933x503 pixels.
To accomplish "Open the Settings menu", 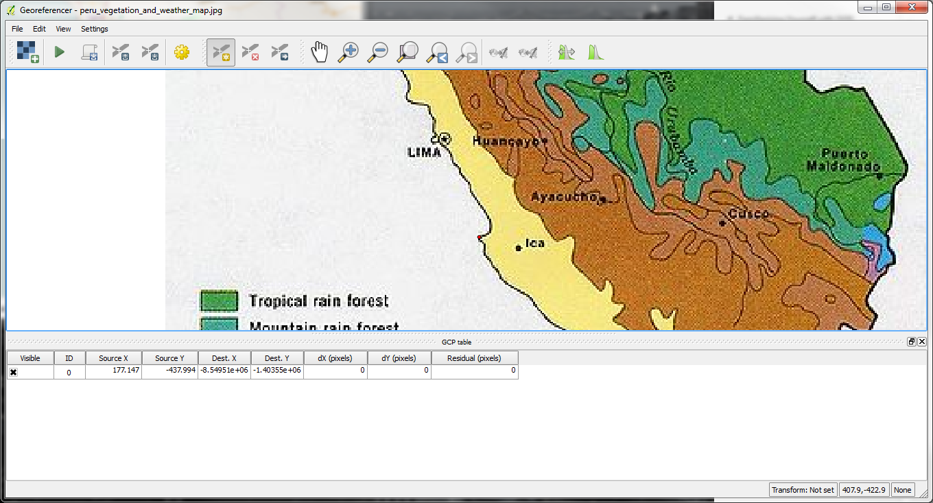I will (94, 29).
